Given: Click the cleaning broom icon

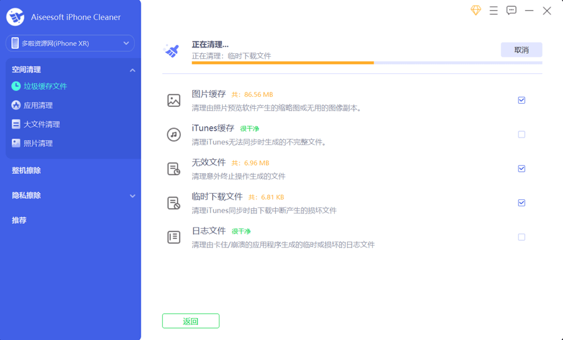Looking at the screenshot, I should pos(172,51).
